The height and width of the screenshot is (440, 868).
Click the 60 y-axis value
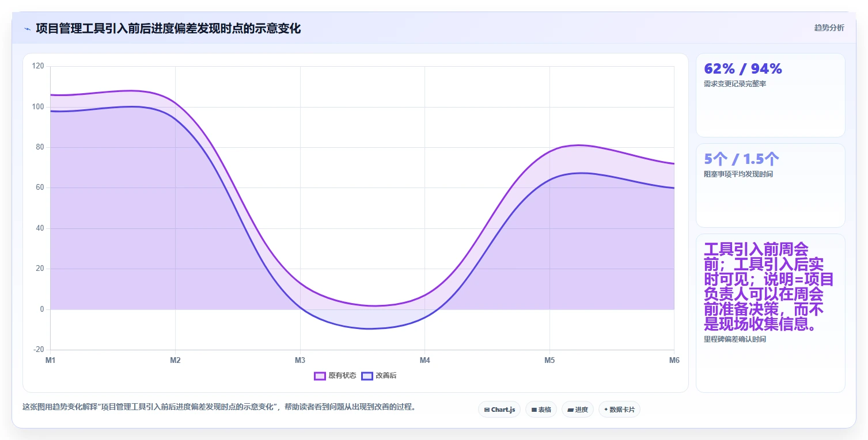[40, 188]
